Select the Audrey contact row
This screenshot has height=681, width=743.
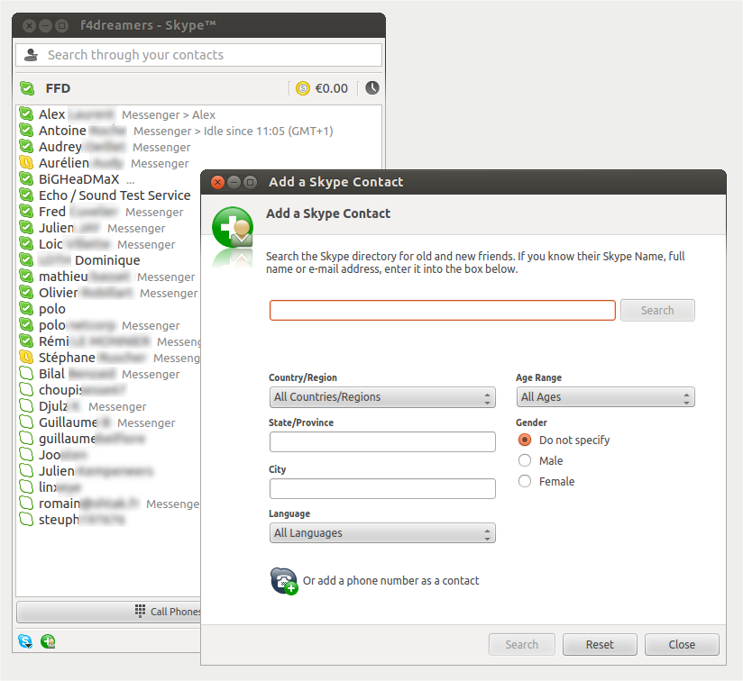coord(199,147)
